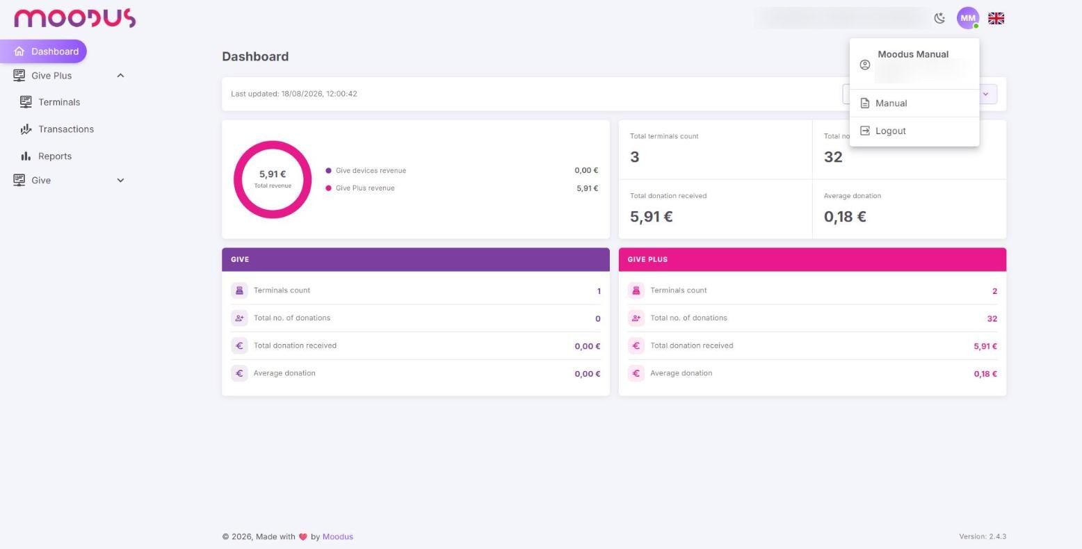This screenshot has height=549, width=1082.
Task: Open Terminals page from sidebar
Action: (x=59, y=102)
